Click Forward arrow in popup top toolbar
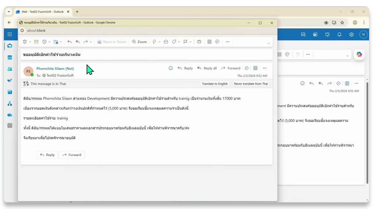 click(85, 42)
